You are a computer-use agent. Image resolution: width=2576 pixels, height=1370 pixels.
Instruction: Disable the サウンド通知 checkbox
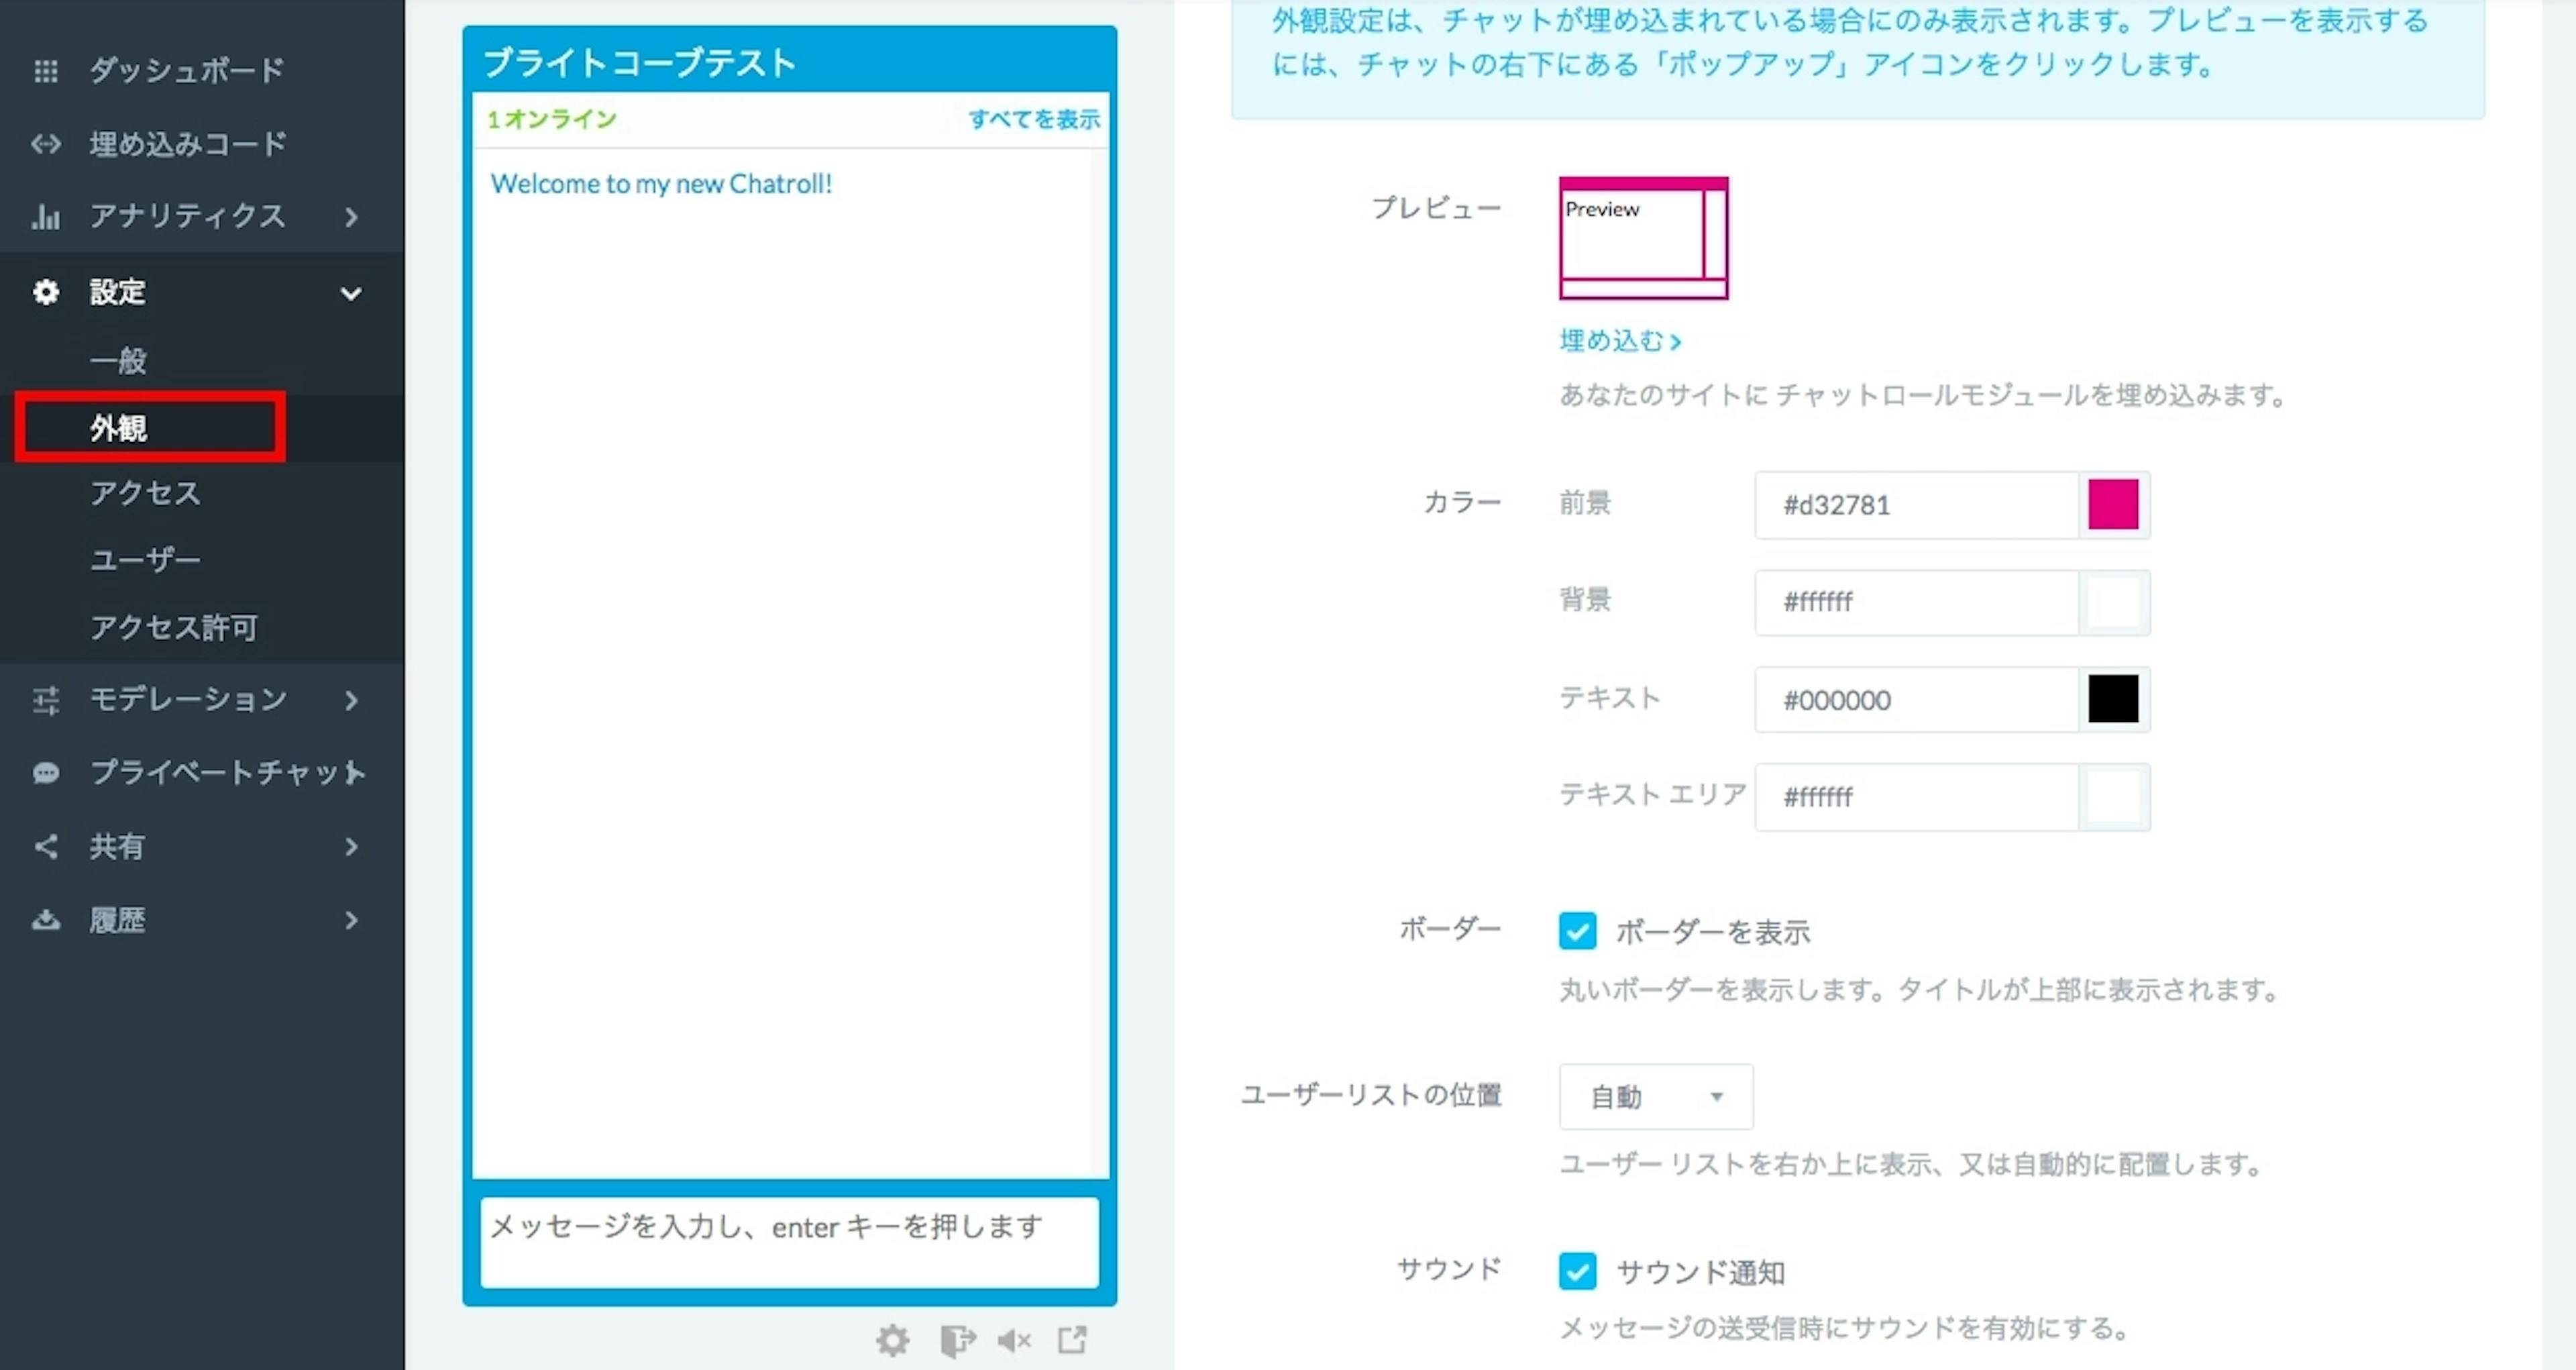[1577, 1272]
